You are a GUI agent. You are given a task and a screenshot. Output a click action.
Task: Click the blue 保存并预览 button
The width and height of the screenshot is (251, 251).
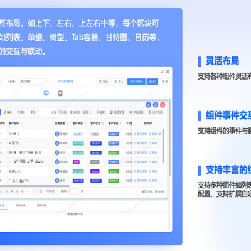click(x=136, y=82)
